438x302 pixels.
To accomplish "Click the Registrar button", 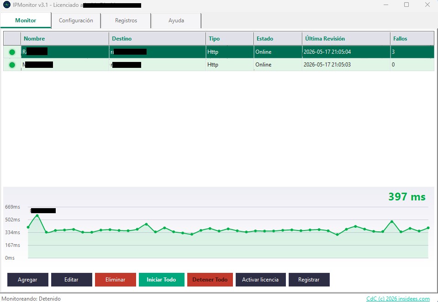I will pos(309,280).
